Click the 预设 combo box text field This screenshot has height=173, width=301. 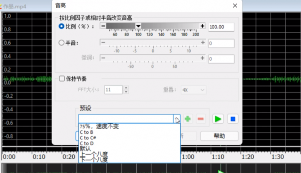pyautogui.click(x=126, y=119)
